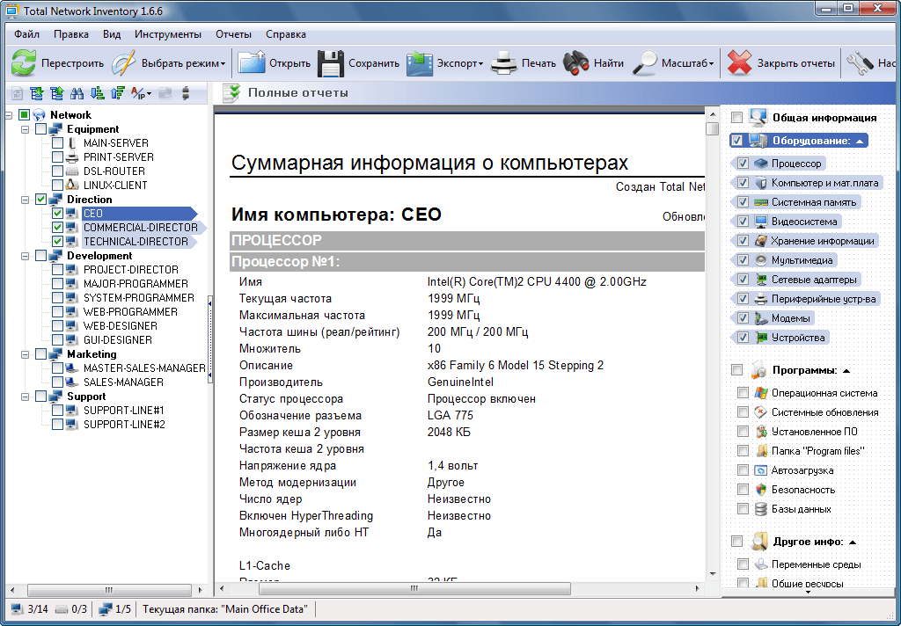The height and width of the screenshot is (626, 901).
Task: Collapse the Оборудование section arrow
Action: [x=860, y=142]
